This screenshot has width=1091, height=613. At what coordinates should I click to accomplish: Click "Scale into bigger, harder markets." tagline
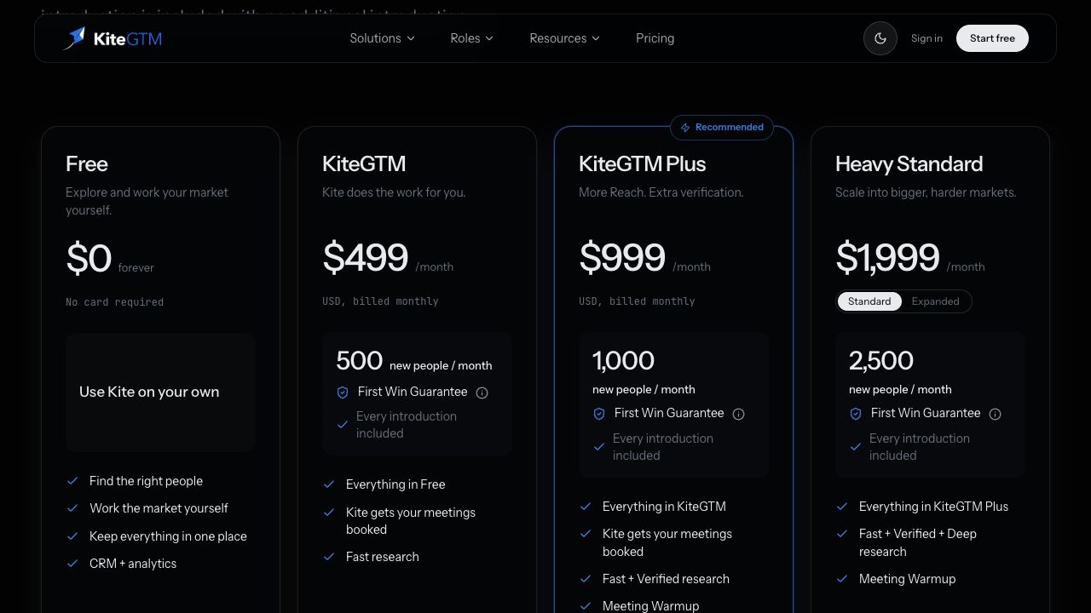tap(926, 192)
